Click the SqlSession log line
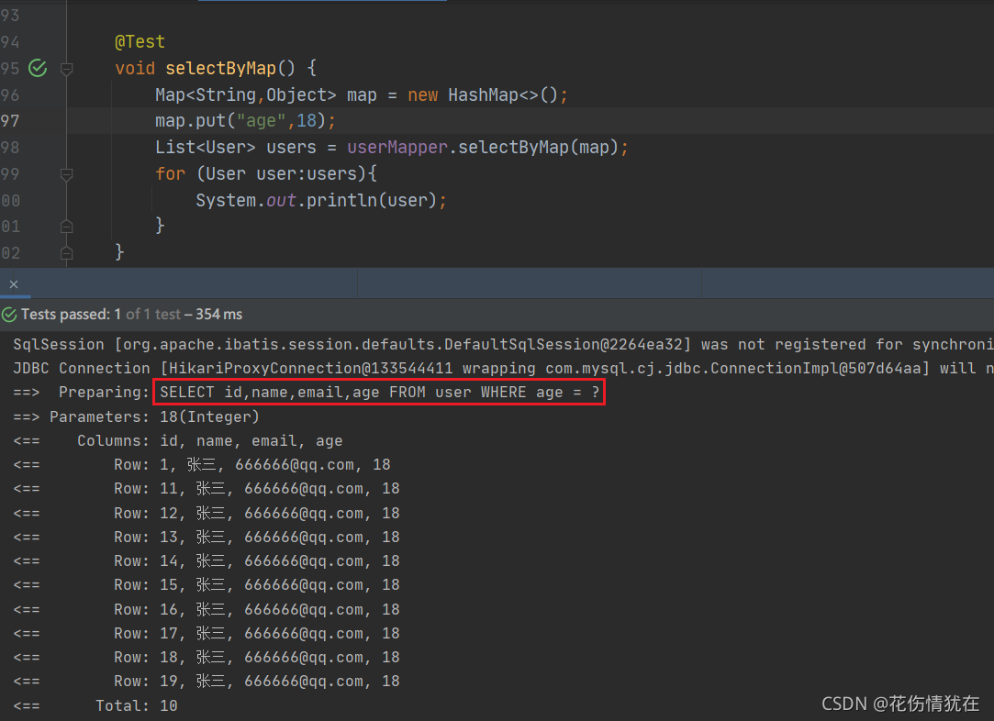 [503, 345]
